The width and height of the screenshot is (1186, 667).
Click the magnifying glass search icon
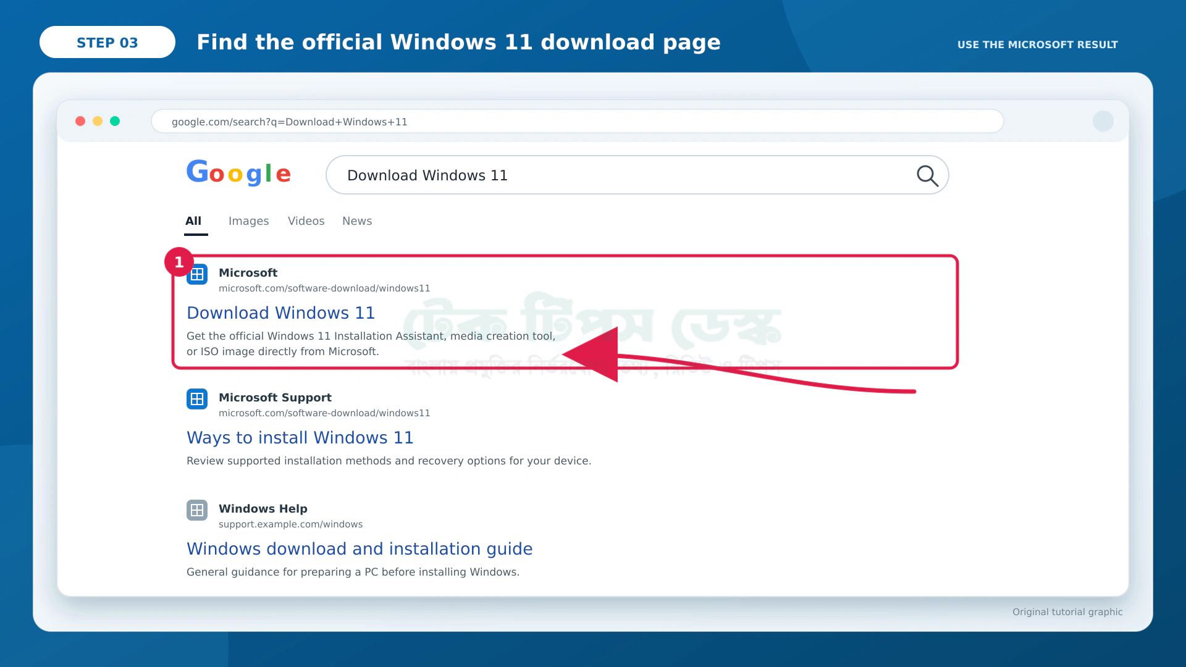927,176
